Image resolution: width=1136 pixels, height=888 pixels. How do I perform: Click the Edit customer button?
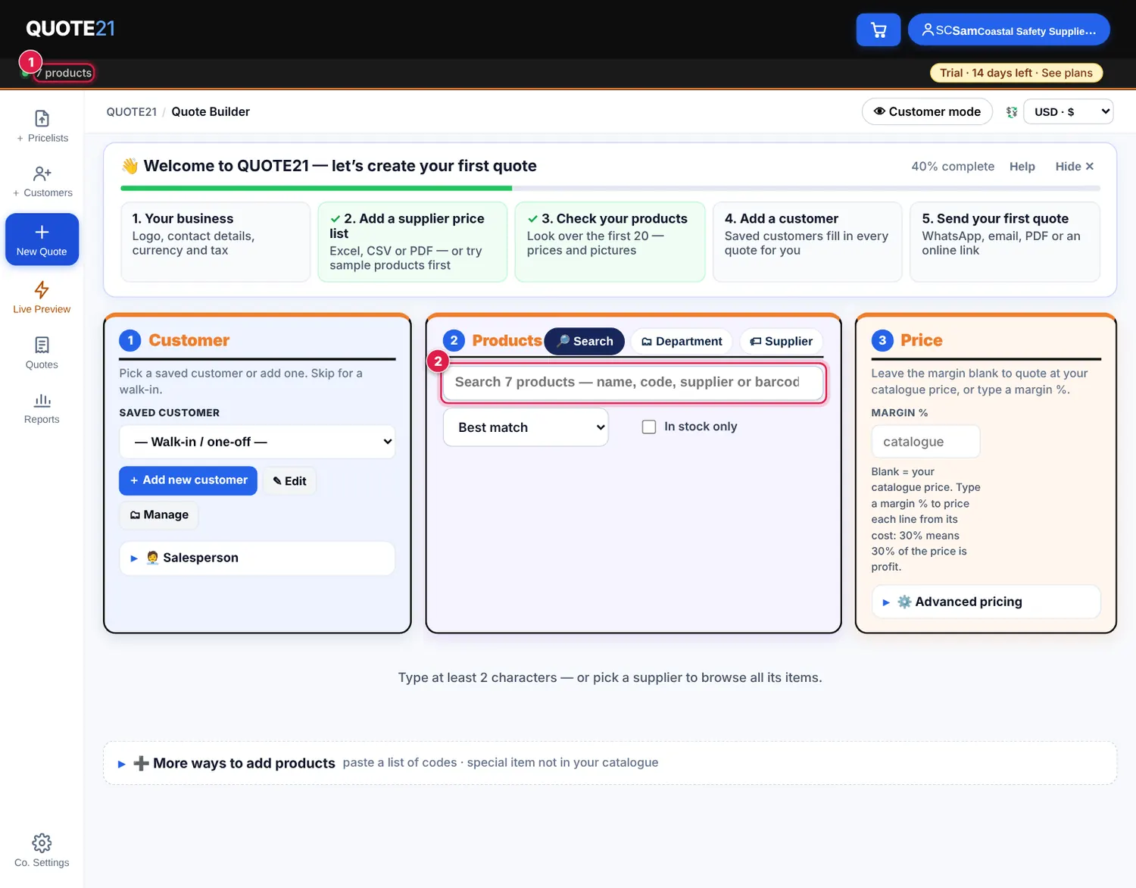coord(289,481)
